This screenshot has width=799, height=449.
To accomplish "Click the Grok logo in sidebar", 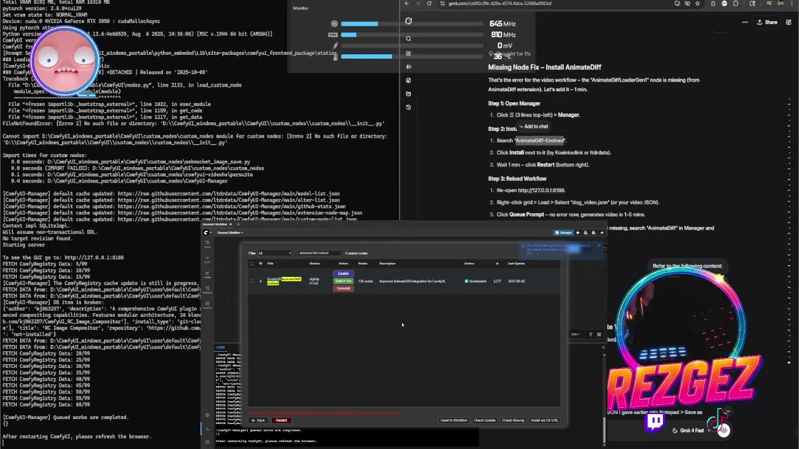I will coord(408,21).
